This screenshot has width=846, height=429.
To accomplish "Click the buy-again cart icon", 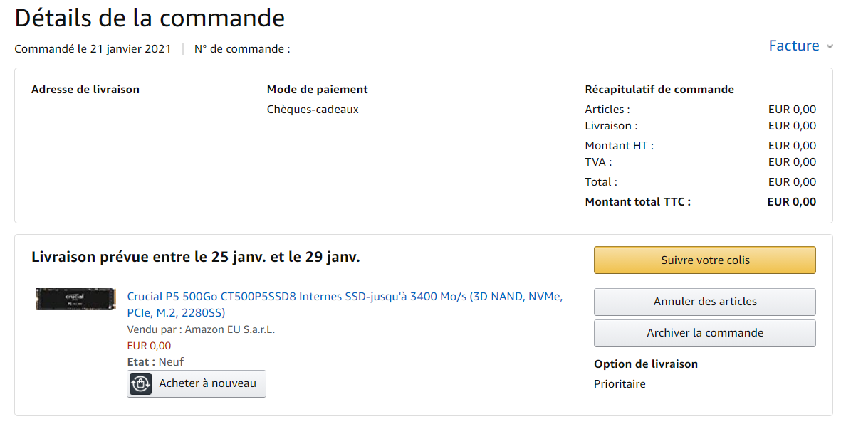I will [x=141, y=383].
